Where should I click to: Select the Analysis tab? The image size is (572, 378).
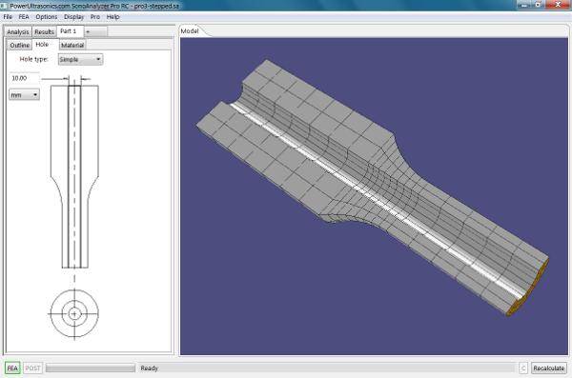click(x=18, y=31)
